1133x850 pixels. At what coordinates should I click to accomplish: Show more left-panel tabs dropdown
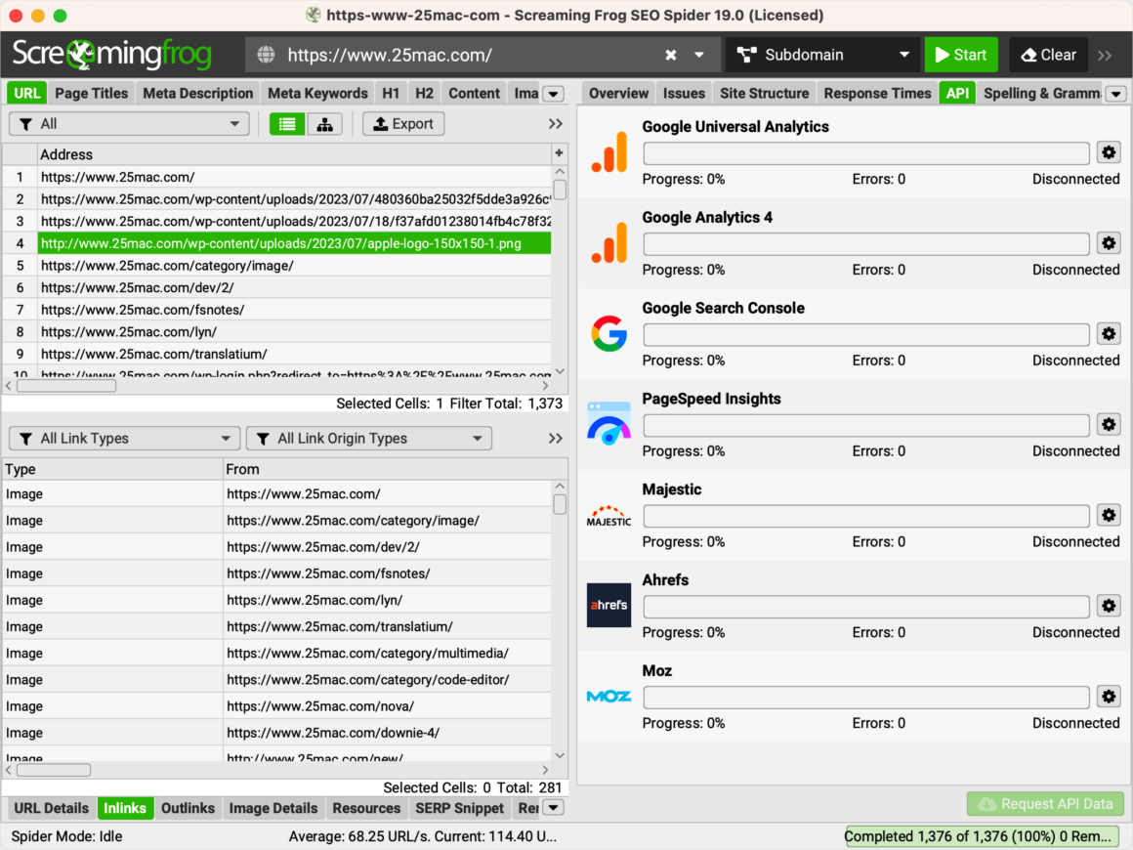point(554,94)
